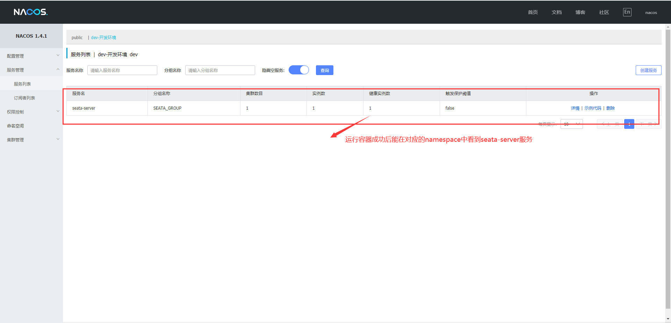Expand 集群管理 menu chevron
Image resolution: width=671 pixels, height=323 pixels.
58,139
